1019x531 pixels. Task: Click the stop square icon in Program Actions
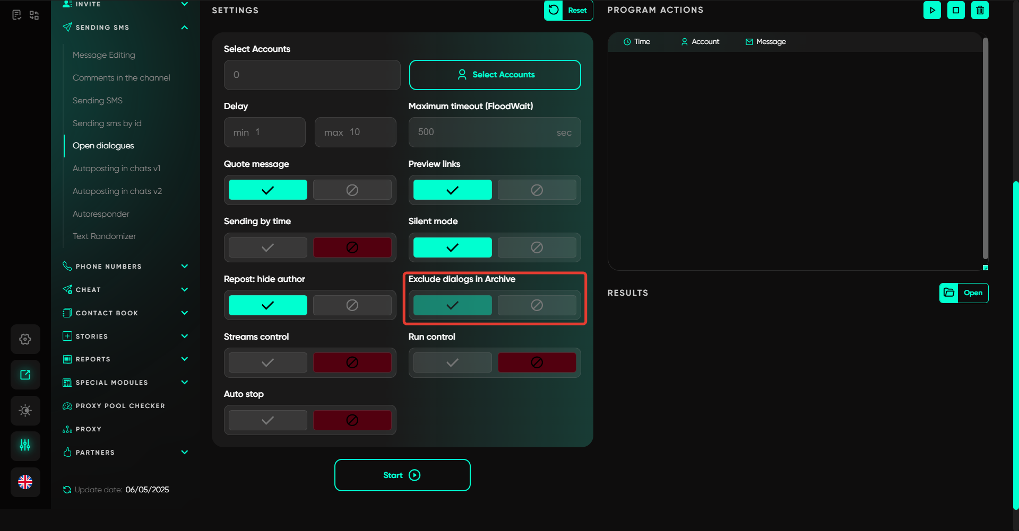point(956,10)
